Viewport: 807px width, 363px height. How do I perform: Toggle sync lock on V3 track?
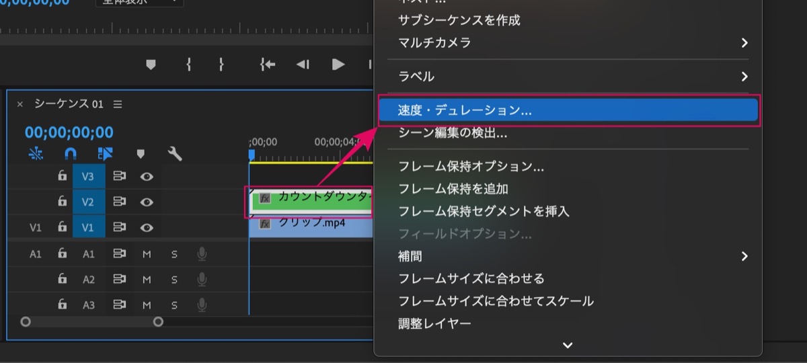[x=120, y=176]
